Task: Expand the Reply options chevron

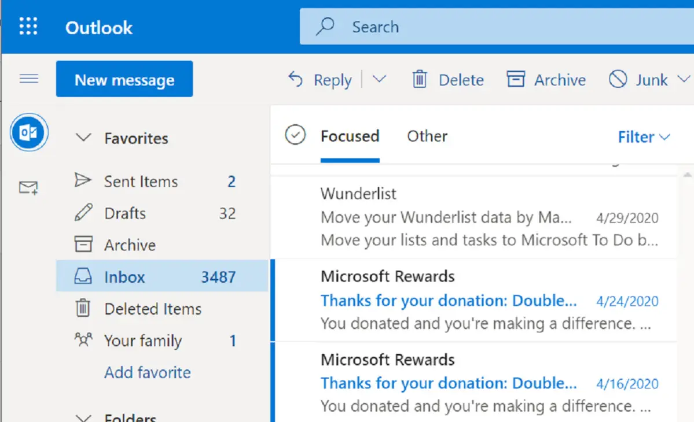Action: pyautogui.click(x=379, y=79)
